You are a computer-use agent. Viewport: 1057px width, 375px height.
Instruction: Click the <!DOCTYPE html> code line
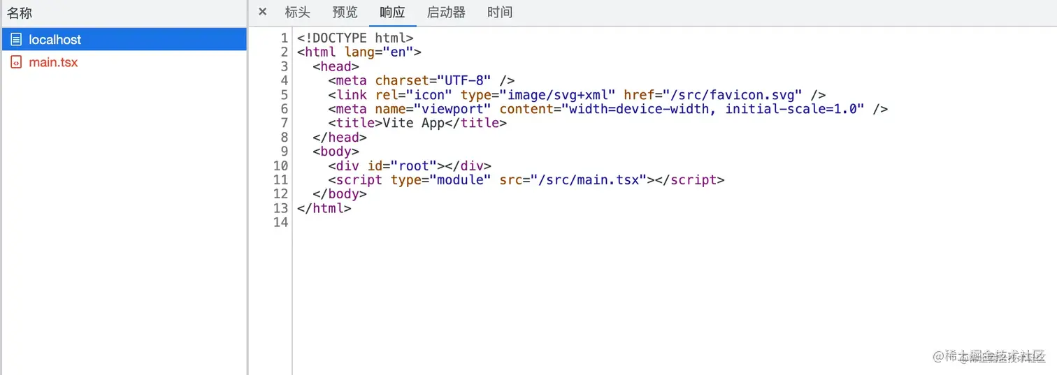coord(355,38)
